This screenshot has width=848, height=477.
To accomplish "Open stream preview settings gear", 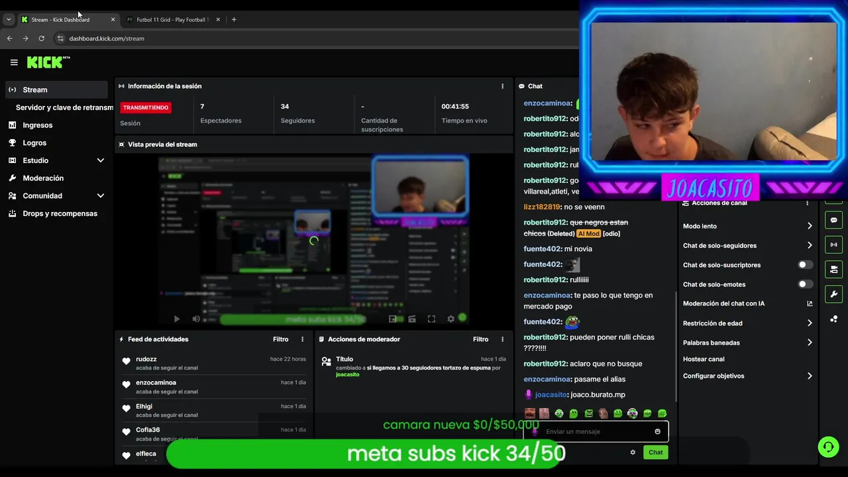I will tap(450, 319).
